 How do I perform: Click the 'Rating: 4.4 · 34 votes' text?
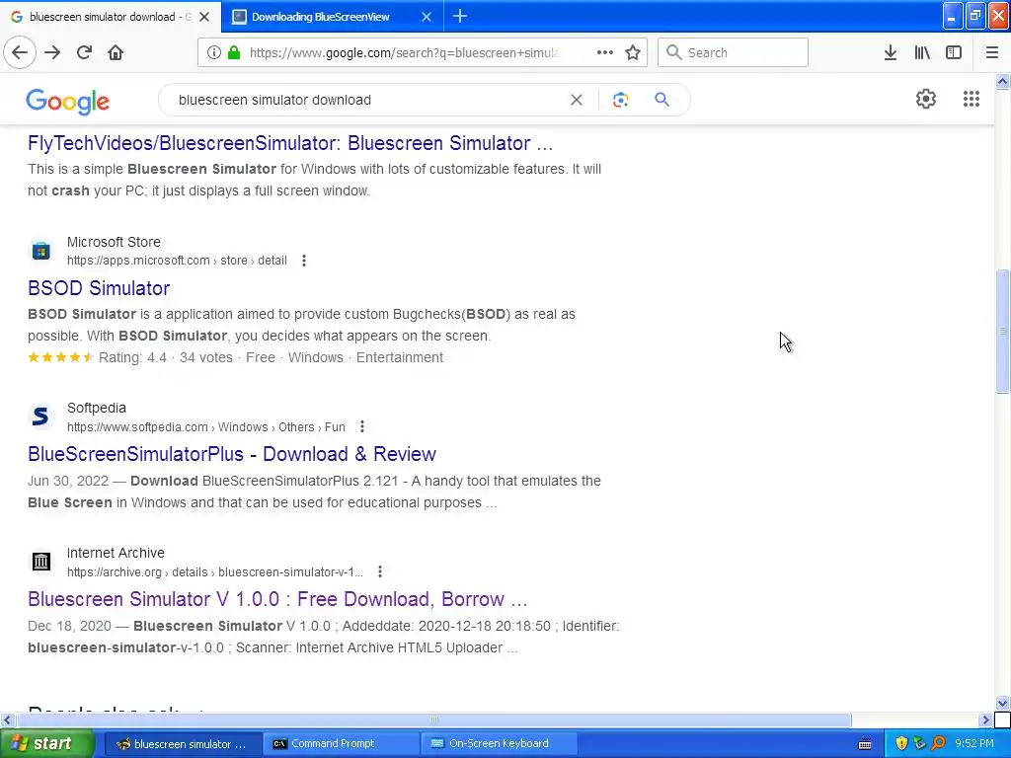tap(166, 357)
